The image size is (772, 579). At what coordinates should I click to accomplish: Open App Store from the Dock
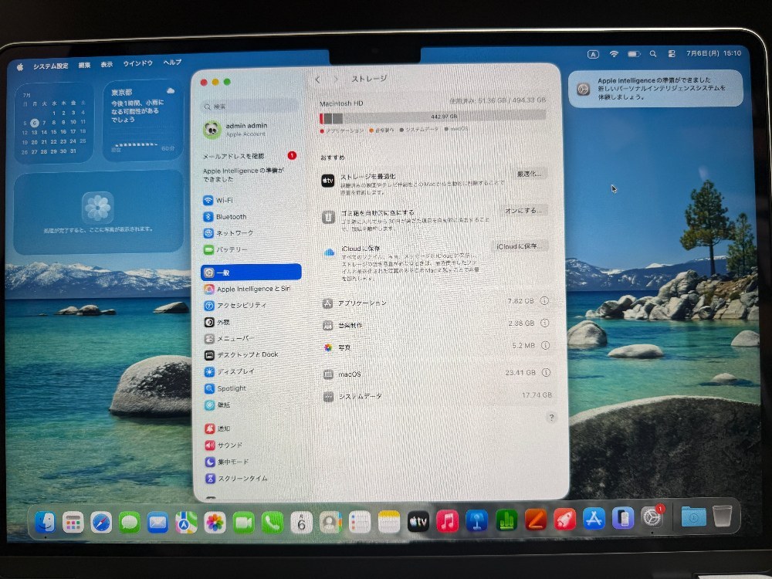coord(593,519)
